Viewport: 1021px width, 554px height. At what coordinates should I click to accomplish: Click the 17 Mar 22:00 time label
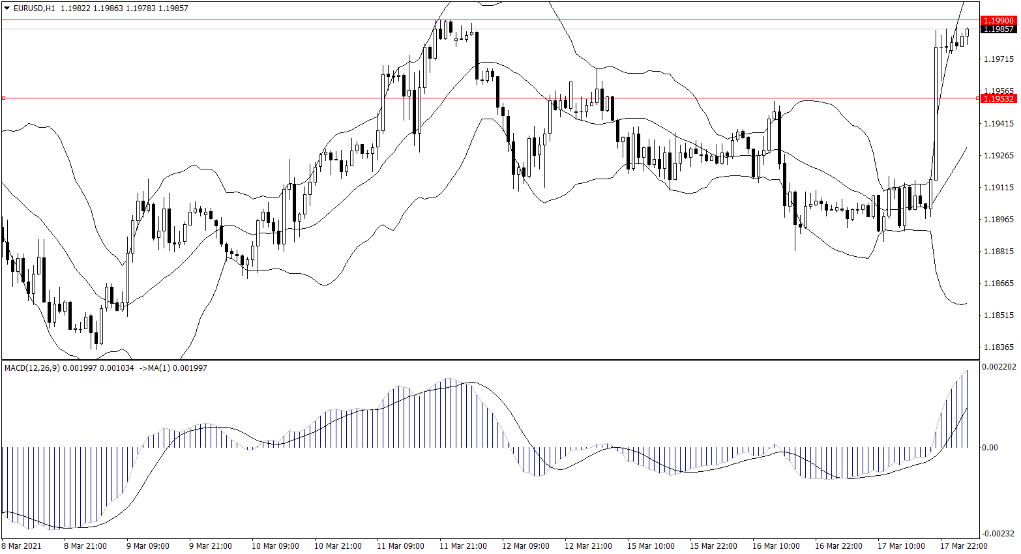click(963, 546)
